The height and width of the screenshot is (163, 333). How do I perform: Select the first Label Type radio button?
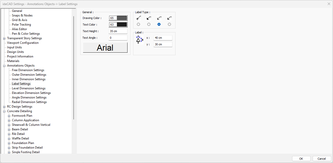[x=138, y=24]
